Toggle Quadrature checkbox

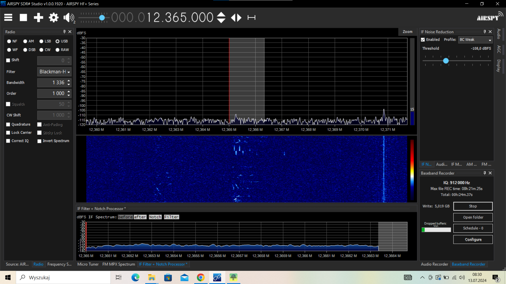[8, 124]
